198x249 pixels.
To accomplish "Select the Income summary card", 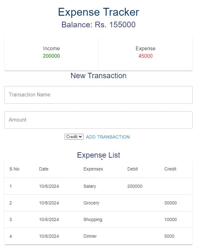I will coord(51,54).
